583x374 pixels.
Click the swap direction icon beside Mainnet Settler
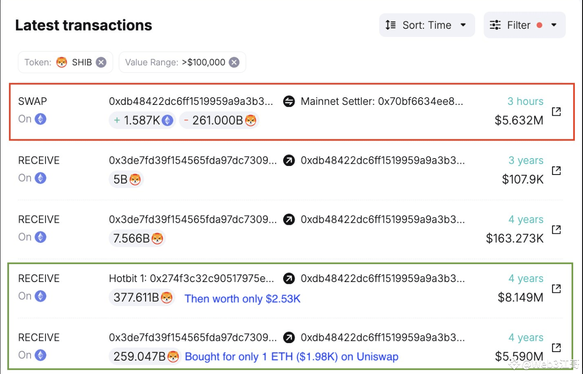tap(289, 101)
